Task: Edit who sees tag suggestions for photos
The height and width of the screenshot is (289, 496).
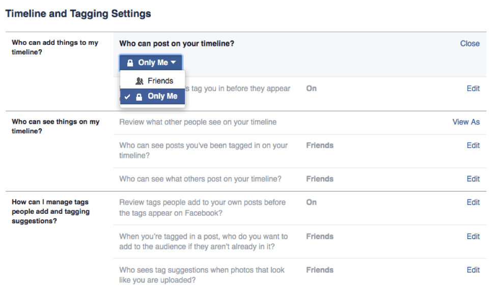Action: [x=473, y=270]
